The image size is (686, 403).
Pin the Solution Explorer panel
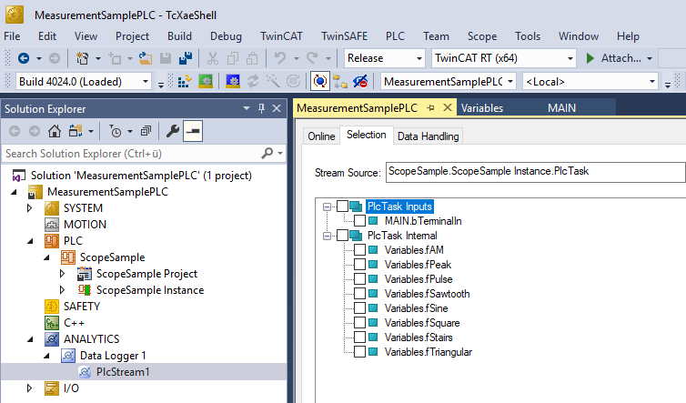tap(261, 108)
